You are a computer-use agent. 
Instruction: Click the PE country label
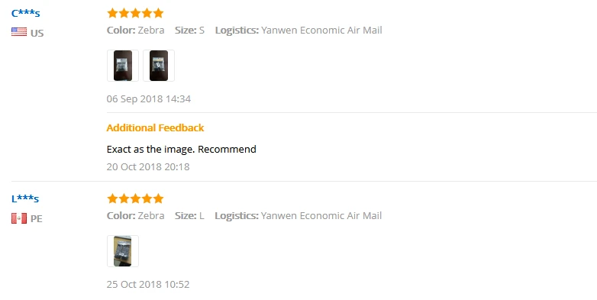click(x=36, y=218)
